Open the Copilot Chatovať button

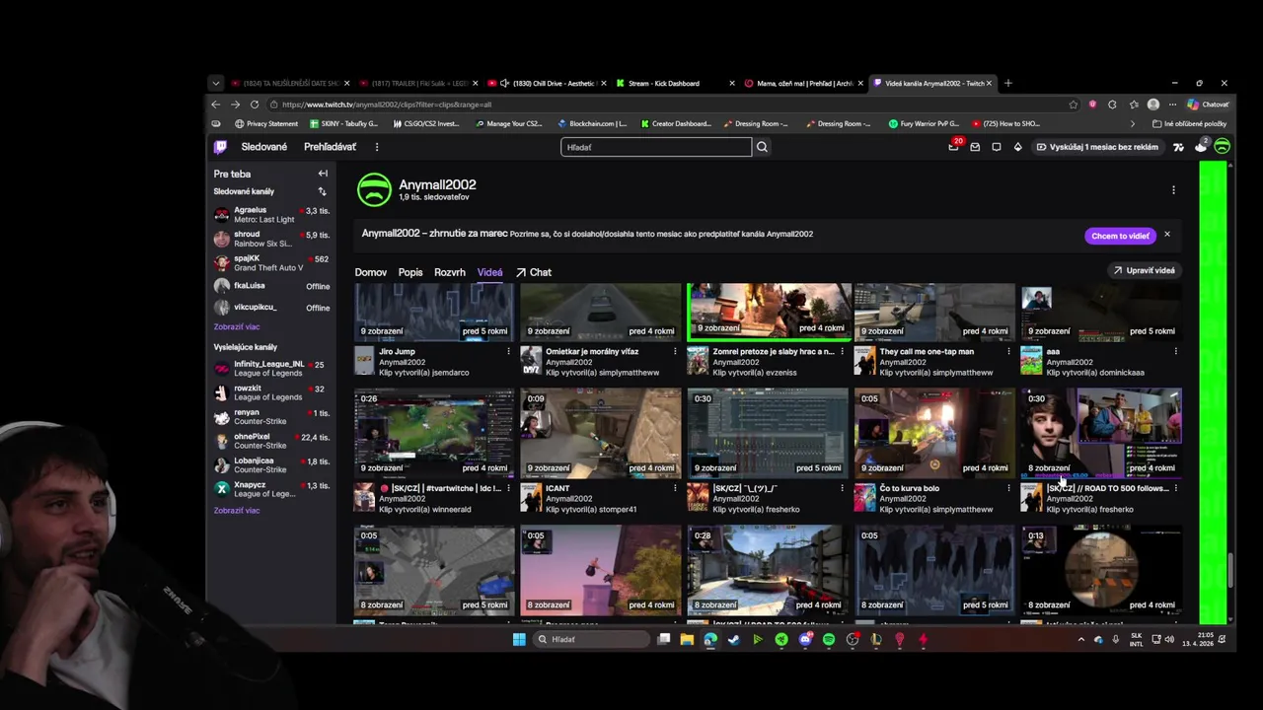click(1209, 105)
